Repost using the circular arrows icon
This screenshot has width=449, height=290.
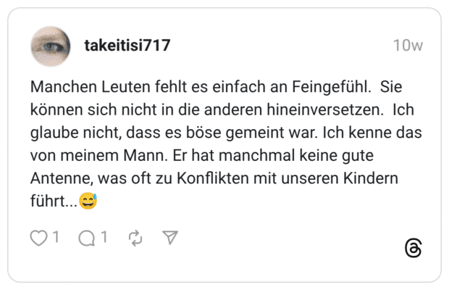[x=135, y=238]
